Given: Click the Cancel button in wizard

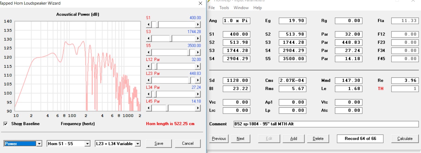Looking at the screenshot, I should [188, 143].
